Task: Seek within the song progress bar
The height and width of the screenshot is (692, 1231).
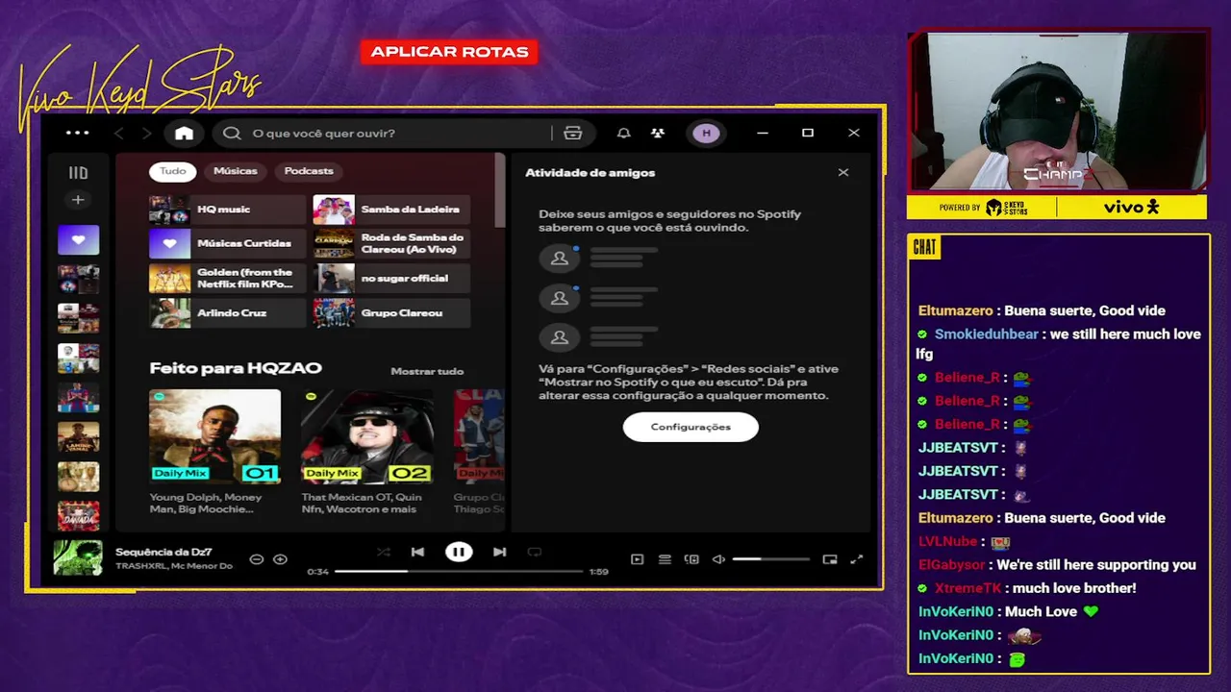Action: click(459, 571)
